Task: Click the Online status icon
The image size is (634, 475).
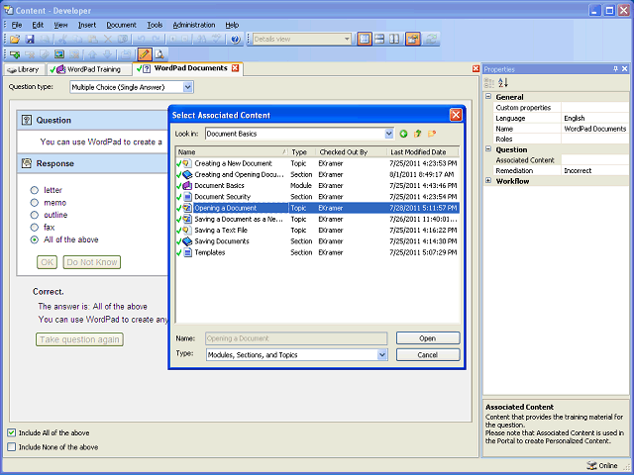Action: (x=591, y=465)
